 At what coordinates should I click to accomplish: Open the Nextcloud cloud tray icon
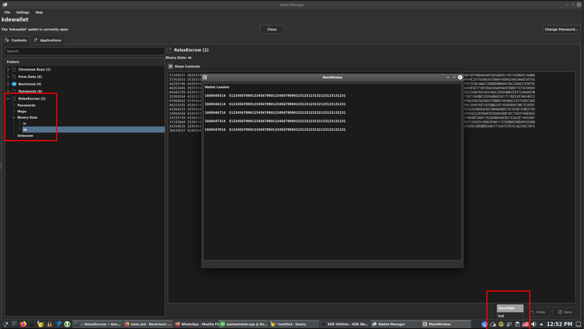(493, 324)
